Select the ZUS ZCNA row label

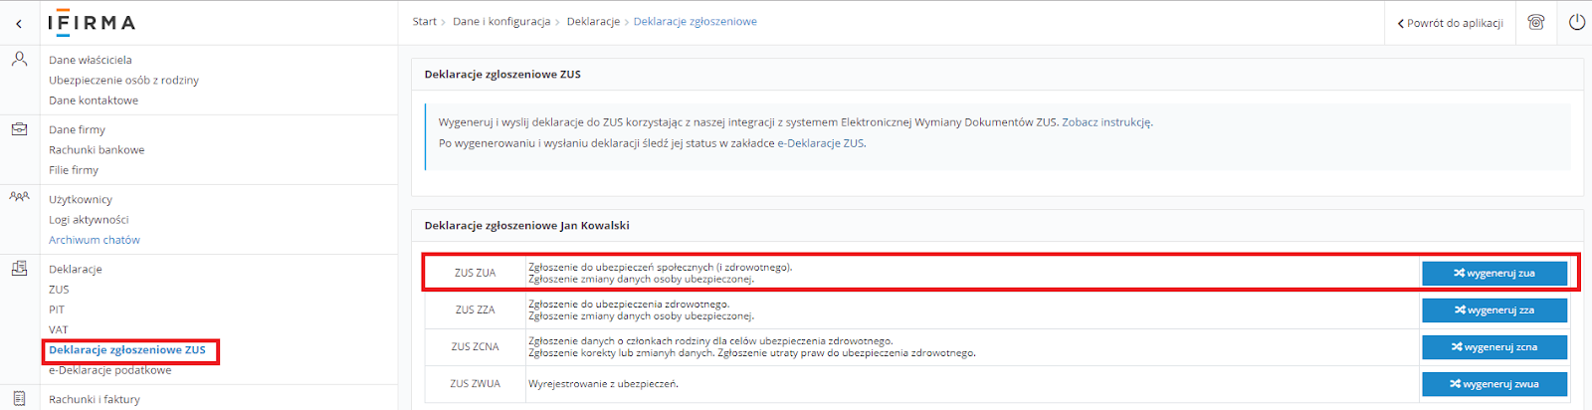475,346
